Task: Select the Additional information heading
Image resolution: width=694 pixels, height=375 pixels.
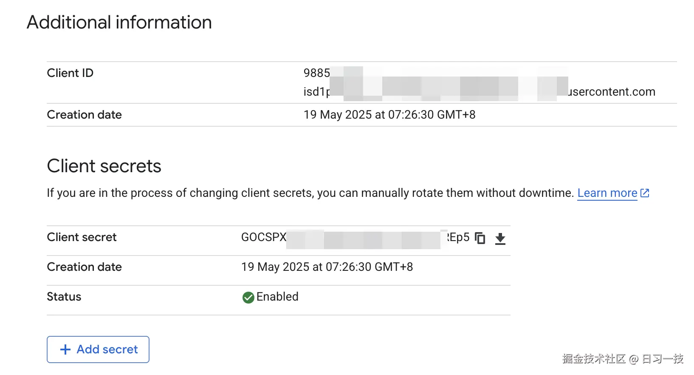Action: click(119, 22)
